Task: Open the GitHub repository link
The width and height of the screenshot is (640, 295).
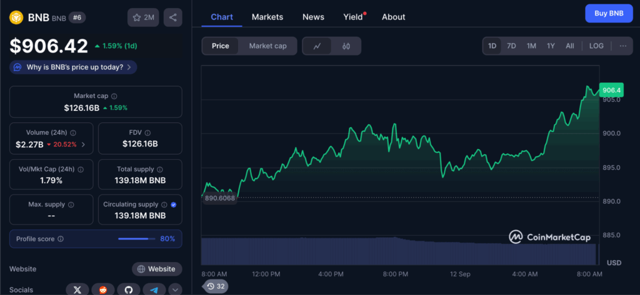Action: [x=127, y=289]
